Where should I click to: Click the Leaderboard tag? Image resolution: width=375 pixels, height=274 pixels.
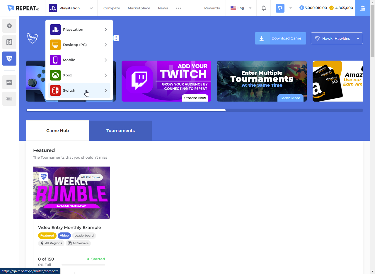pos(84,235)
